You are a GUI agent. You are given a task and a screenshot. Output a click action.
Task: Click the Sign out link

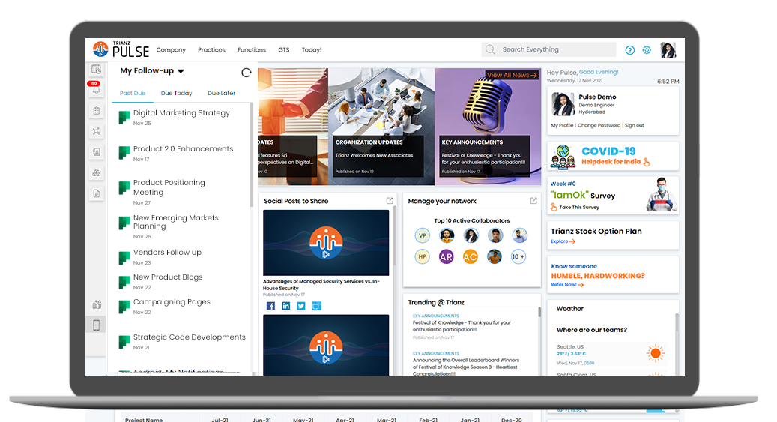coord(635,125)
